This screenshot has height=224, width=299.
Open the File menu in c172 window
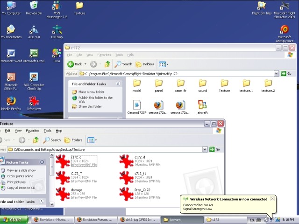(x=70, y=55)
